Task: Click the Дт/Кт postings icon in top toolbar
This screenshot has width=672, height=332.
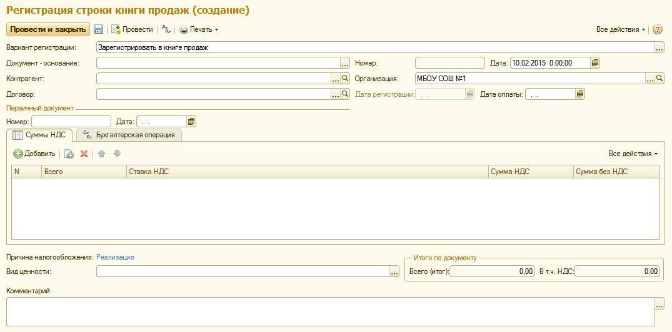Action: click(x=166, y=29)
